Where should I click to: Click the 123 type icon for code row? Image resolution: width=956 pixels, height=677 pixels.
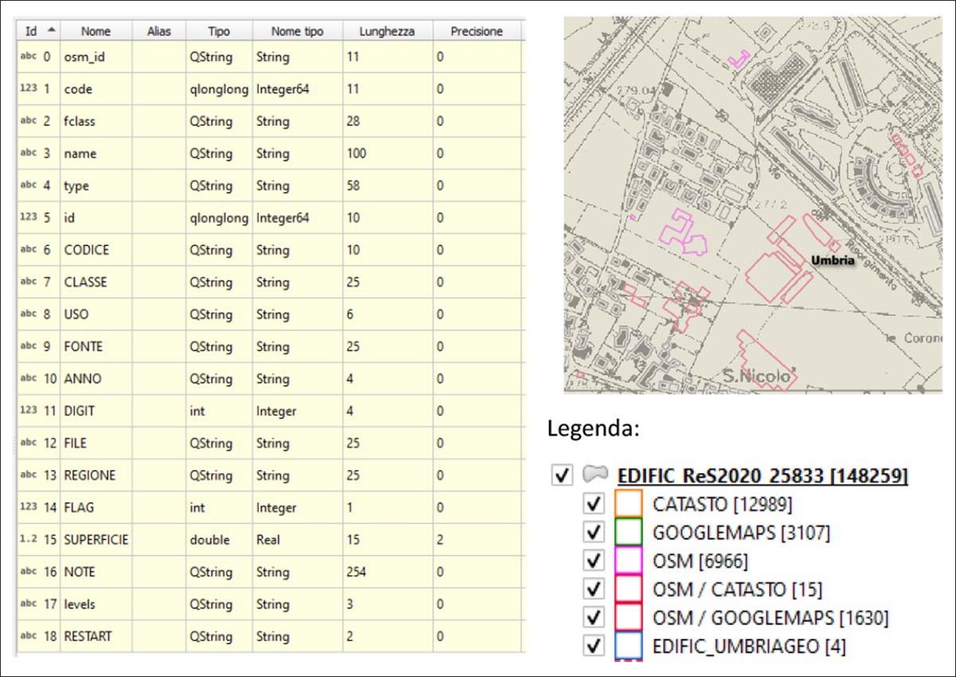(x=28, y=88)
